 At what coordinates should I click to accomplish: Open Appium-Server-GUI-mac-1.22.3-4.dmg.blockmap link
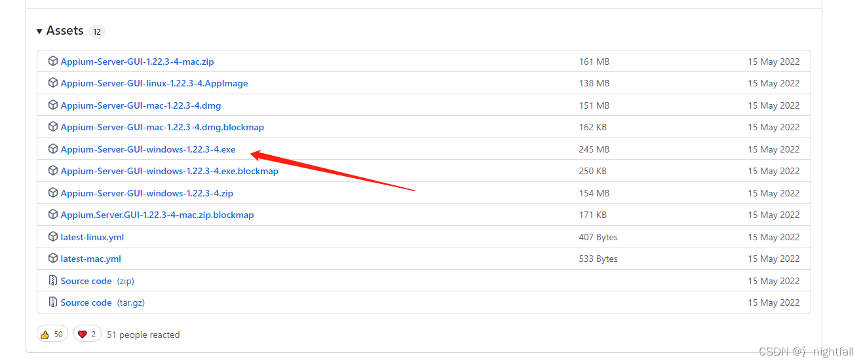tap(163, 127)
